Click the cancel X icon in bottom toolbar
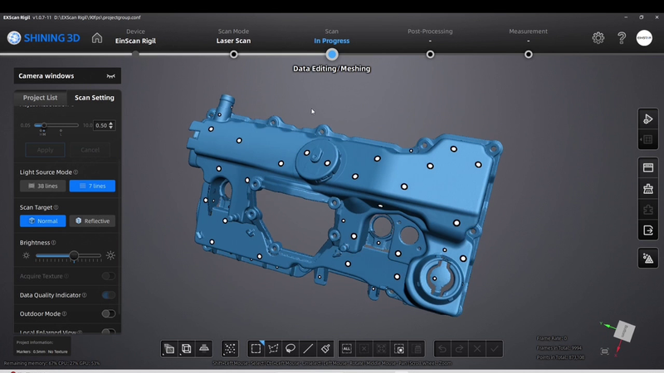Viewport: 664px width, 373px height. 477,349
